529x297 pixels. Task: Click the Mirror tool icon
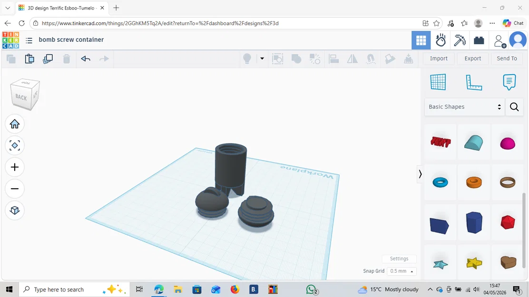[352, 58]
